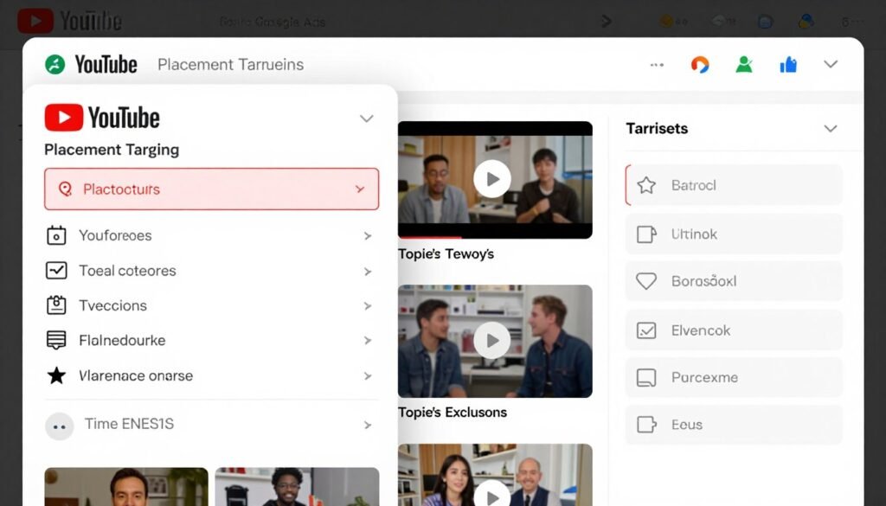Select the Batrocl target button
This screenshot has width=886, height=506.
point(734,185)
